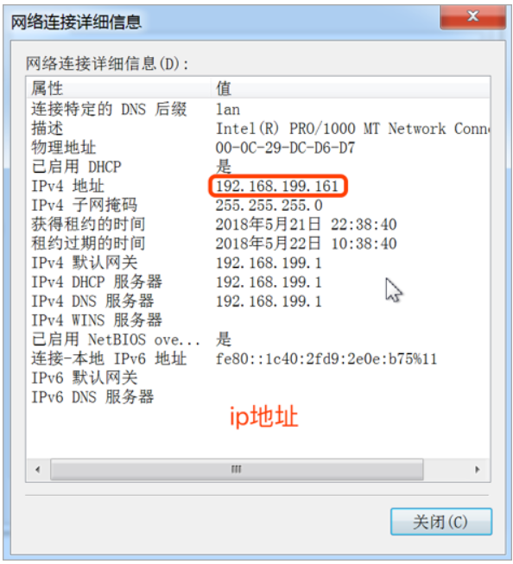Select the IPv4 DHCP 服务器 row

pyautogui.click(x=258, y=282)
